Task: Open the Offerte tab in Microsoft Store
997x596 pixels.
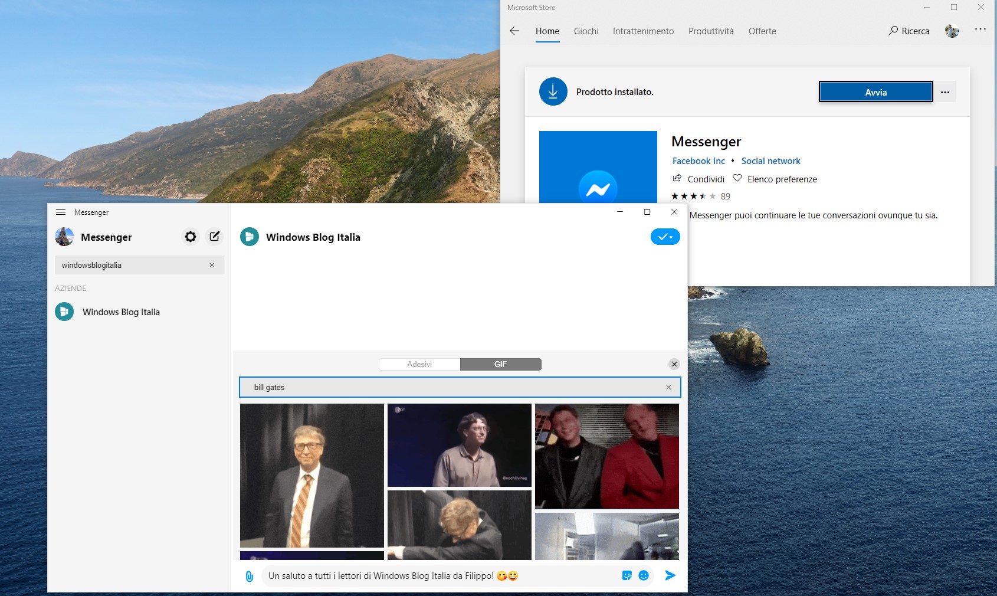Action: [762, 31]
